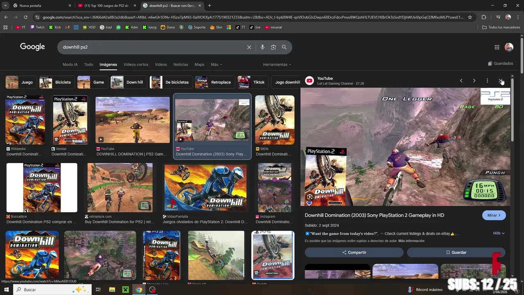Clear the search box with the X icon
The image size is (524, 295).
tap(249, 47)
